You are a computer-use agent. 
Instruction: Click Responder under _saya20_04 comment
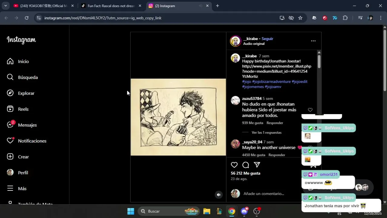pos(277,155)
